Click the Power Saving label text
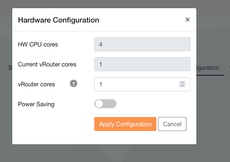The width and height of the screenshot is (230, 162). click(36, 104)
